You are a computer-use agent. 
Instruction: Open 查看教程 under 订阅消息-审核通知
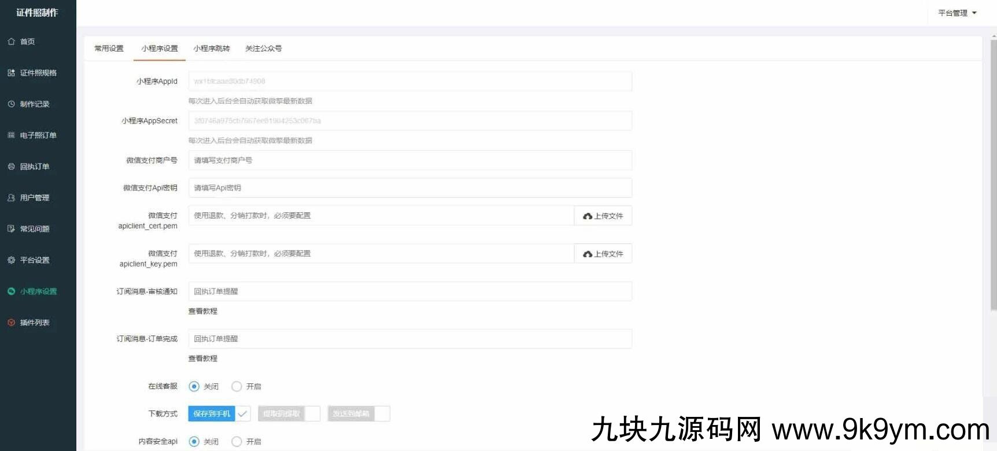[x=203, y=311]
